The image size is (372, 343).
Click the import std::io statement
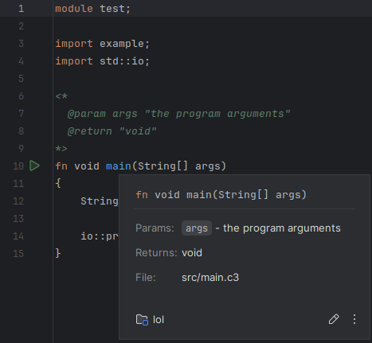pyautogui.click(x=103, y=61)
